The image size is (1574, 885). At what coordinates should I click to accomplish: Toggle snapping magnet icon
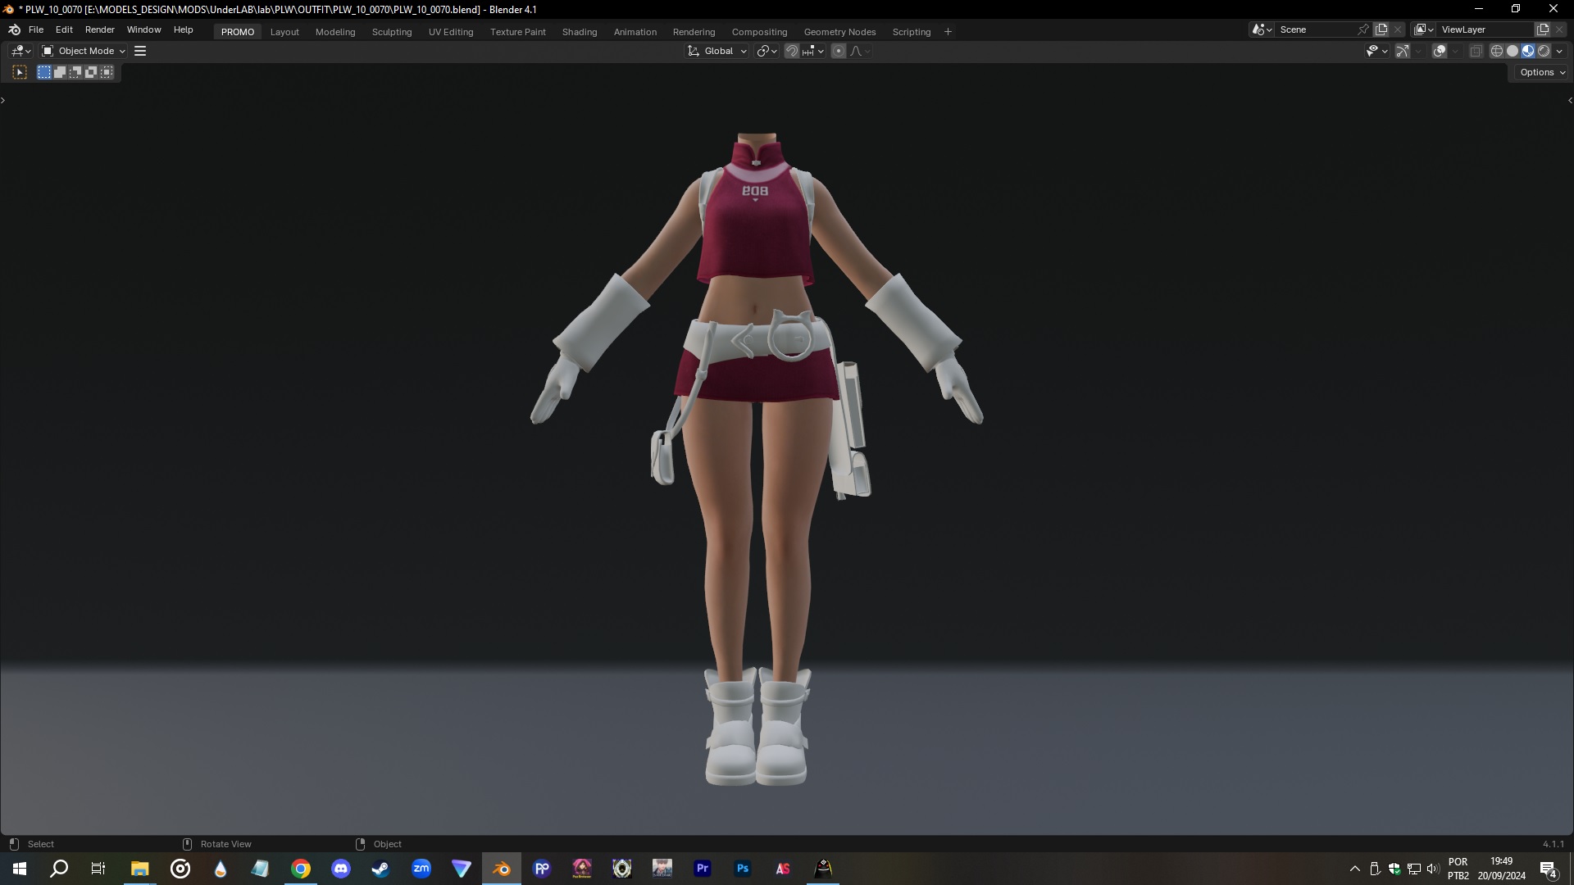point(792,51)
